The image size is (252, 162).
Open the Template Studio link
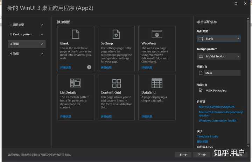208,136
